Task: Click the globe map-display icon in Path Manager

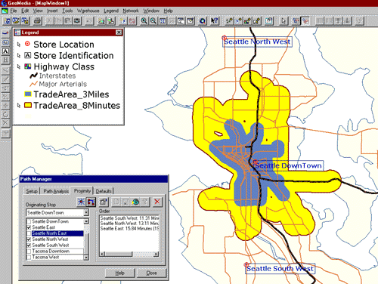Action: pos(135,202)
